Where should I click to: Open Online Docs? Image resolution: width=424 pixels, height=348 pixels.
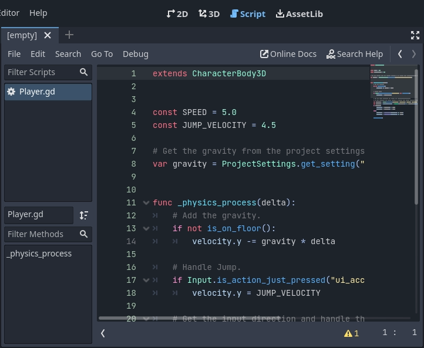click(288, 53)
